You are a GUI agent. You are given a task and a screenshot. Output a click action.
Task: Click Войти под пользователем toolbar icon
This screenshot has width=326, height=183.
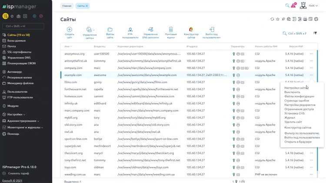click(211, 29)
